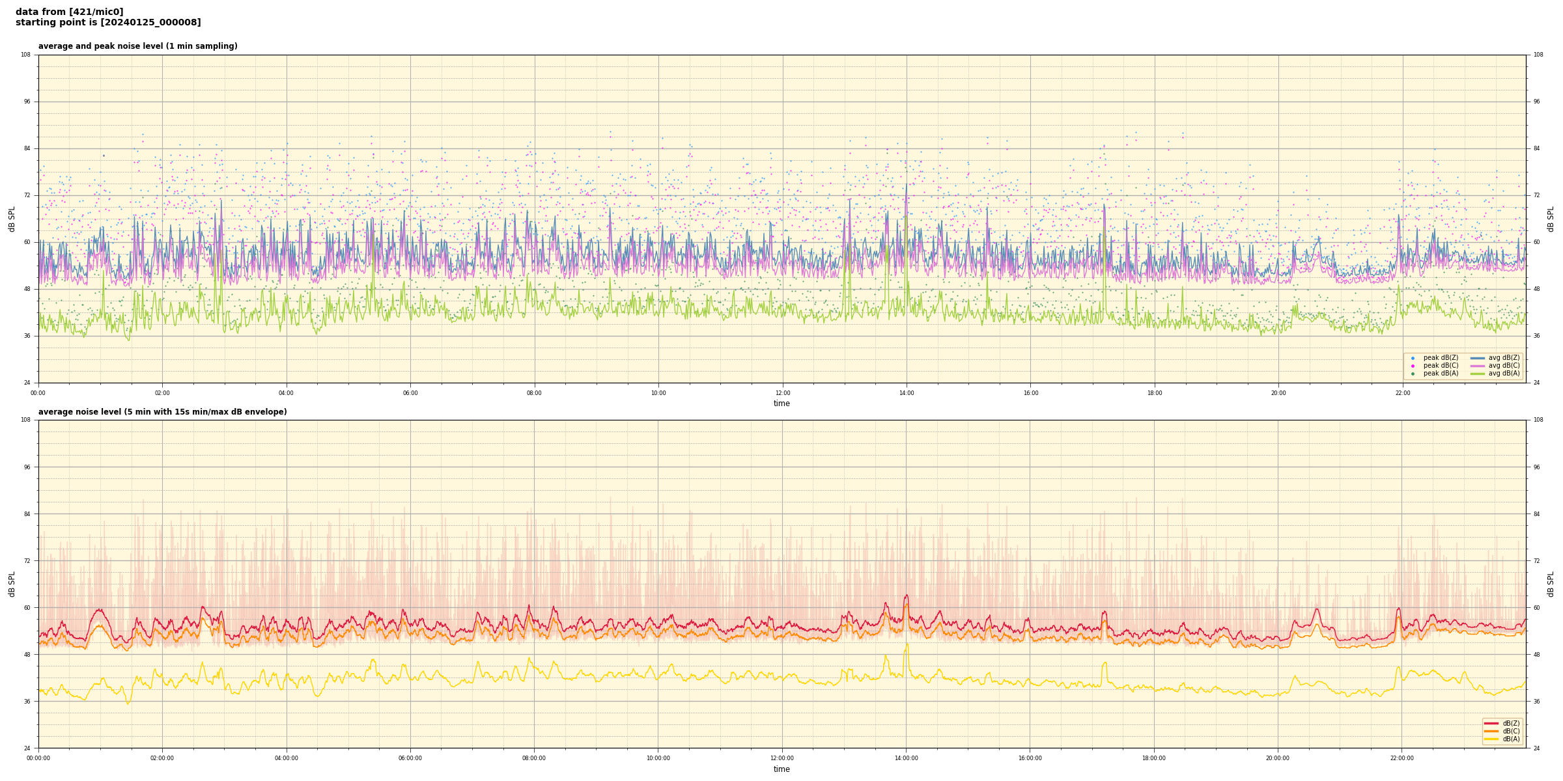This screenshot has width=1563, height=781.
Task: Click the 14:00:00 tick on bottom chart axis
Action: pyautogui.click(x=906, y=758)
